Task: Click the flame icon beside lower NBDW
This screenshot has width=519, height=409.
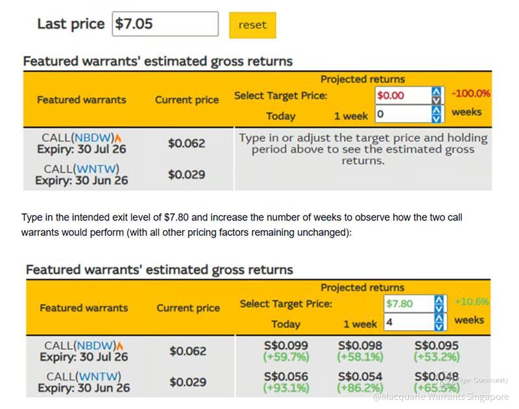Action: click(x=120, y=346)
